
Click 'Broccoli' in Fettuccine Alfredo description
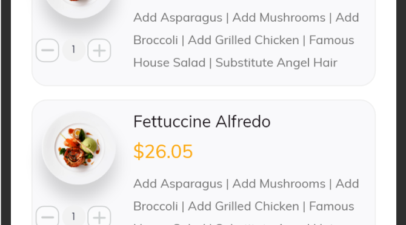(156, 206)
